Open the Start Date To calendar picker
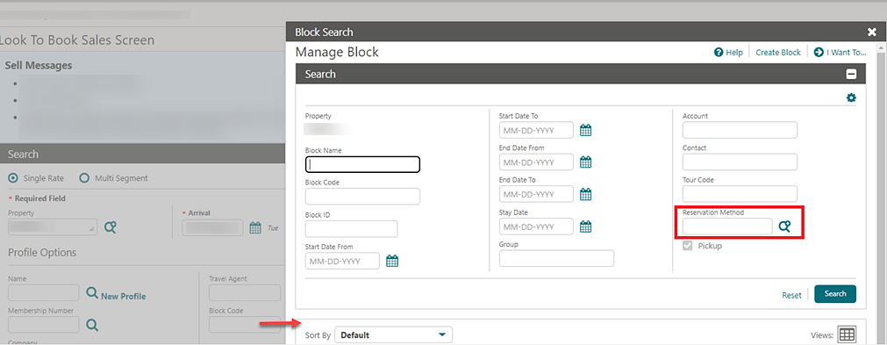The width and height of the screenshot is (887, 345). [x=585, y=131]
